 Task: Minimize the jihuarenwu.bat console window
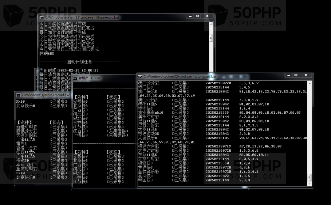click(190, 16)
